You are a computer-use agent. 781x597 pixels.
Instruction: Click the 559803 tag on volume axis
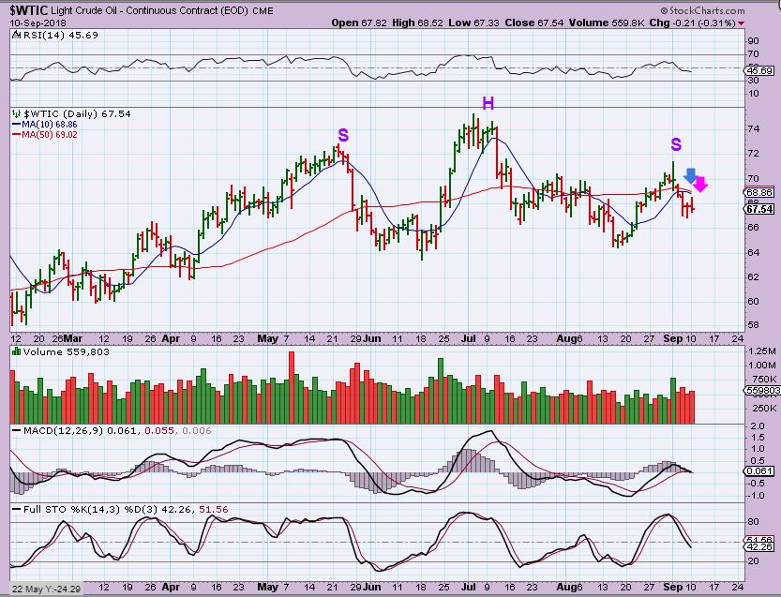point(762,391)
